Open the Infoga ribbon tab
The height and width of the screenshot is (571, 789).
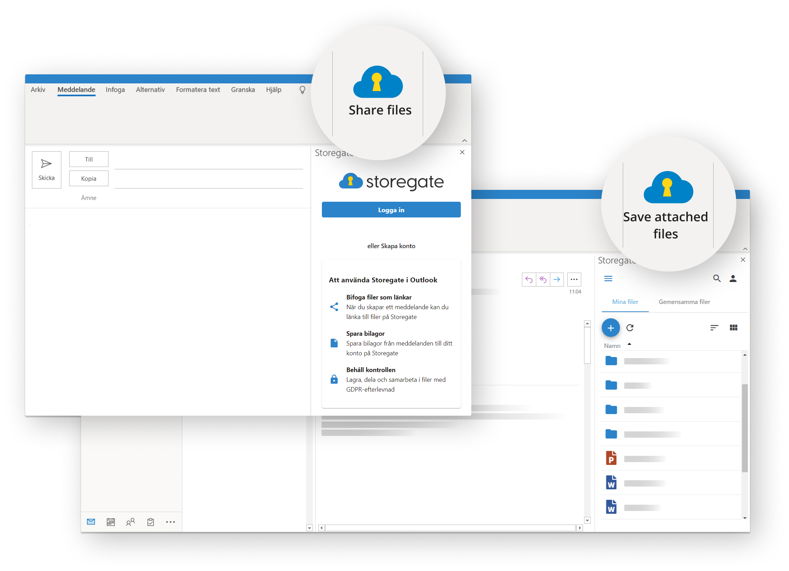point(115,90)
